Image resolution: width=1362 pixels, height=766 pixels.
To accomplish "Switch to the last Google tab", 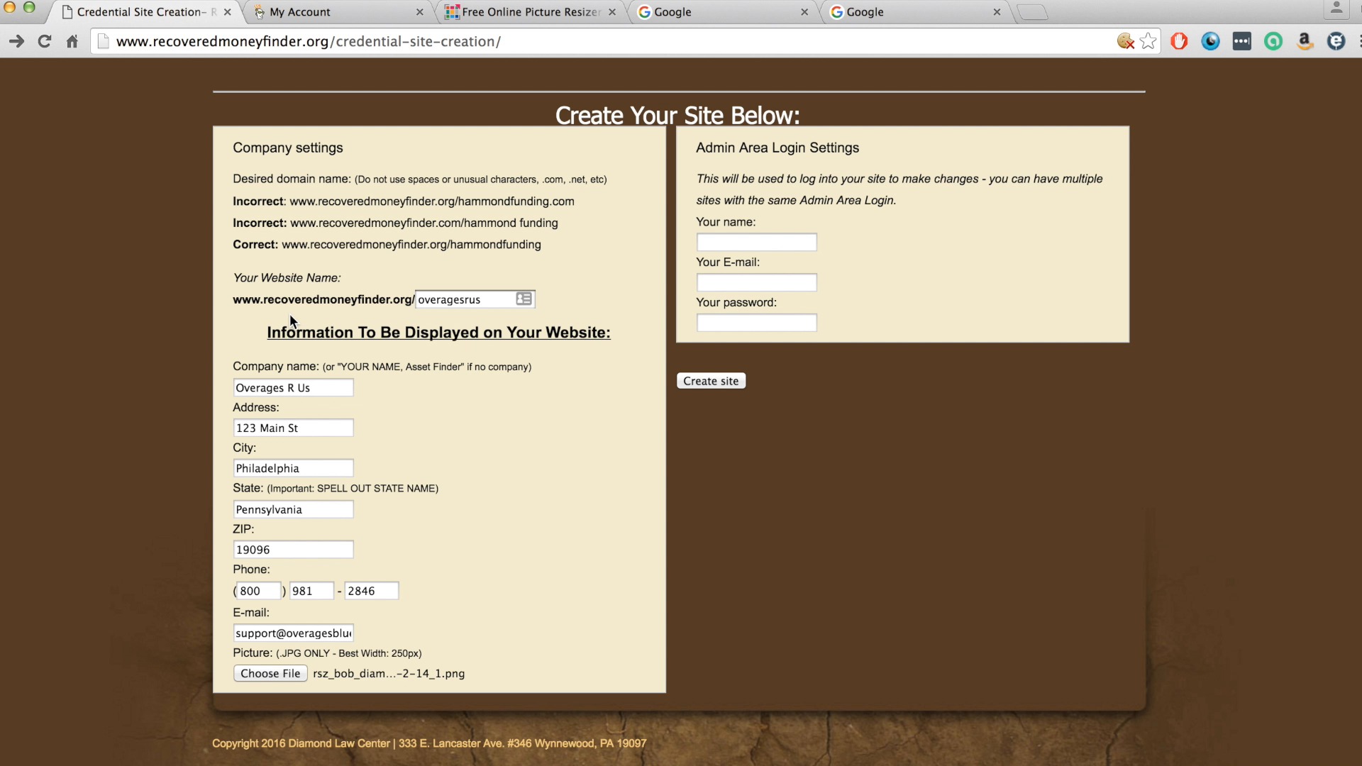I will pyautogui.click(x=914, y=12).
